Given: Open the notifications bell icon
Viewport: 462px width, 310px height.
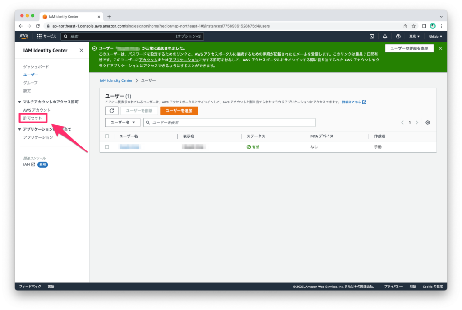Looking at the screenshot, I should coord(385,36).
